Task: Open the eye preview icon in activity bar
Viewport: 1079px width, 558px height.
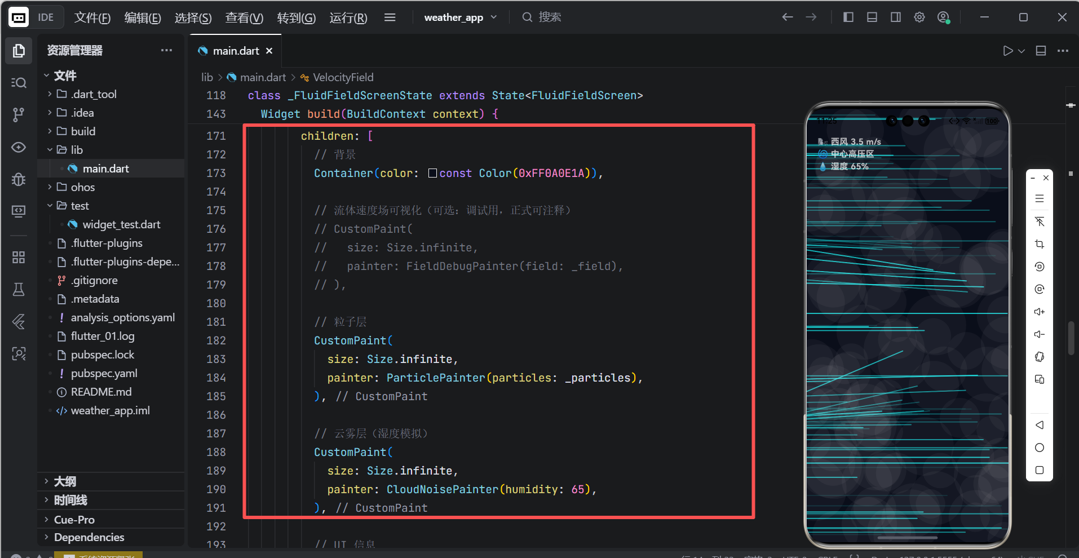Action: tap(19, 147)
